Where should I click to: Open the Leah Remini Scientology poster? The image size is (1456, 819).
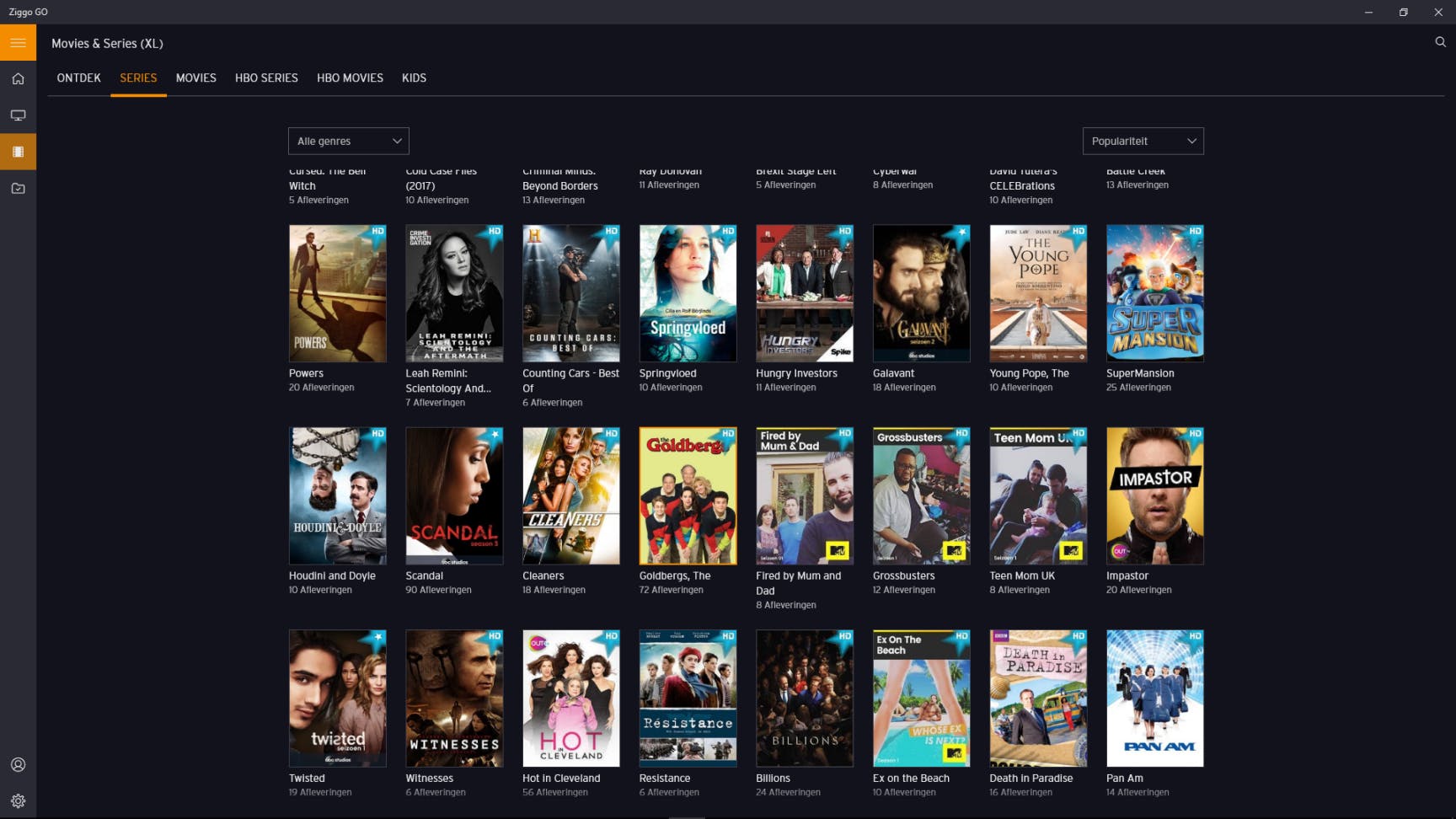454,293
